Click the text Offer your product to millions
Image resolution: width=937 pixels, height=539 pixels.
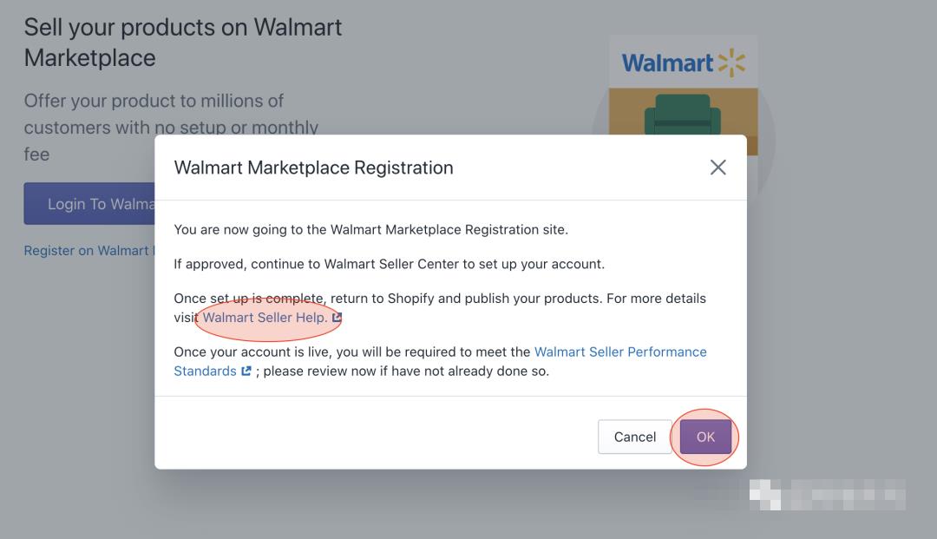[x=154, y=101]
